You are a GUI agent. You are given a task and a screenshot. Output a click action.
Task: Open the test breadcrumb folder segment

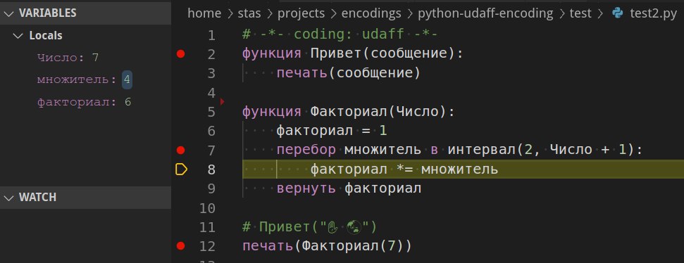point(580,13)
